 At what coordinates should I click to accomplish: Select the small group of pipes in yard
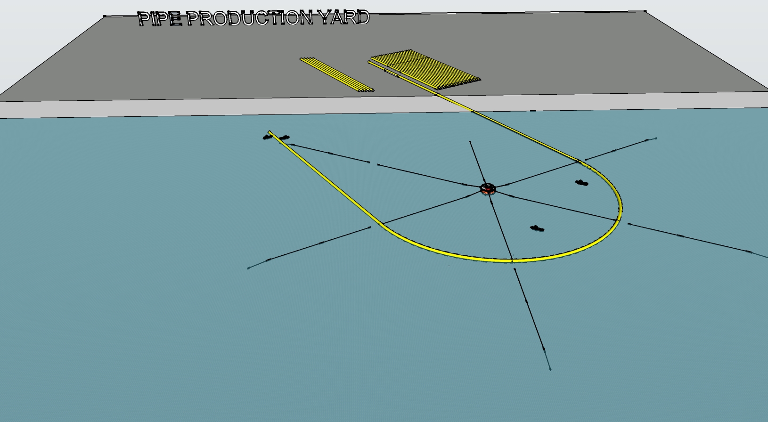click(x=337, y=74)
